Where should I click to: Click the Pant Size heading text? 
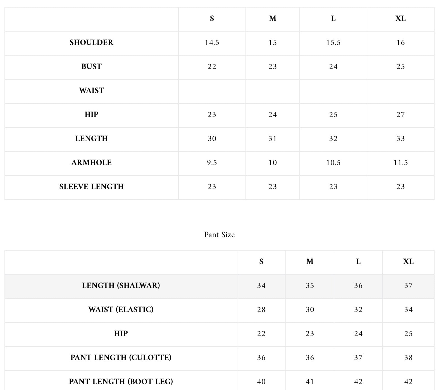tap(219, 235)
